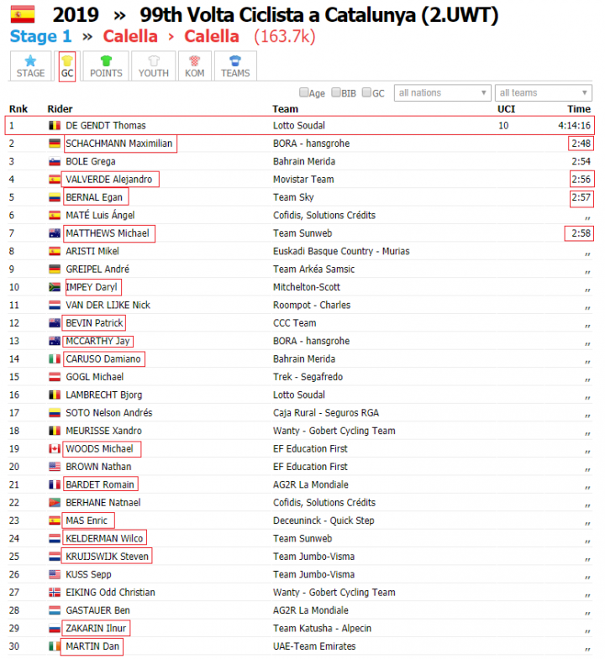The width and height of the screenshot is (605, 659).
Task: Click the New Zealand flag next to BEVIN
Action: tap(55, 323)
